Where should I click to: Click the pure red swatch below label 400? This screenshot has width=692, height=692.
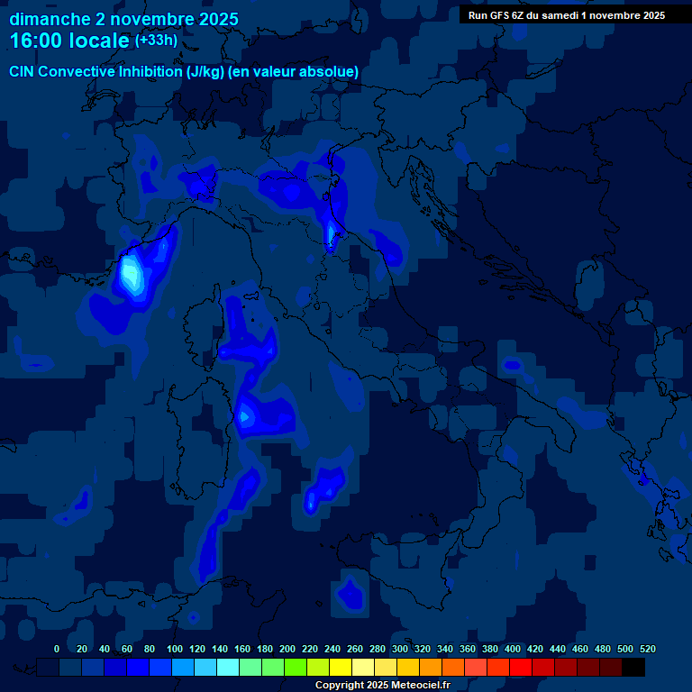pos(521,668)
